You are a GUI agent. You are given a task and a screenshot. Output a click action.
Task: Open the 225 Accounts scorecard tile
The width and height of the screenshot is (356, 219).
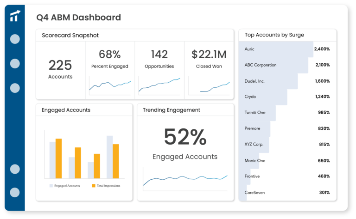(x=61, y=70)
